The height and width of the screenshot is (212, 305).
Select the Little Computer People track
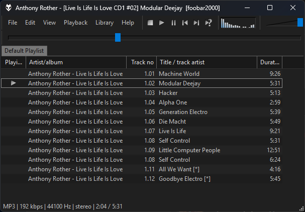click(x=142, y=150)
